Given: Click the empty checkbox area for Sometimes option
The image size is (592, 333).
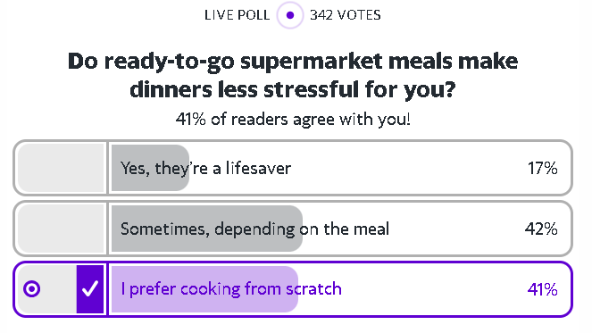Looking at the screenshot, I should tap(61, 229).
